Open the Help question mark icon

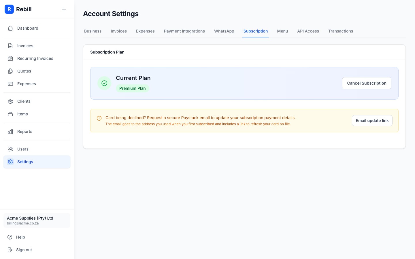pyautogui.click(x=10, y=237)
